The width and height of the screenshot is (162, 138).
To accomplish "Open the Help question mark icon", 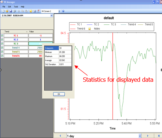I will click(63, 11).
